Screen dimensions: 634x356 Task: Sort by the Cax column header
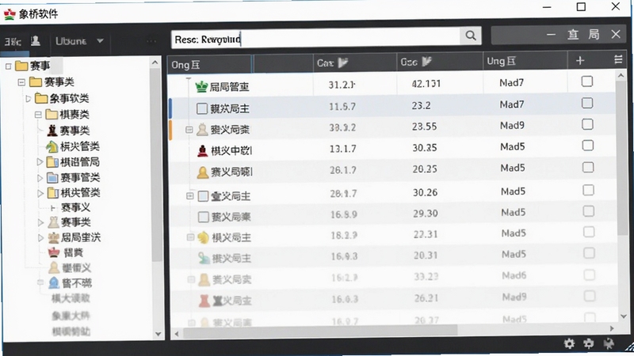[354, 63]
